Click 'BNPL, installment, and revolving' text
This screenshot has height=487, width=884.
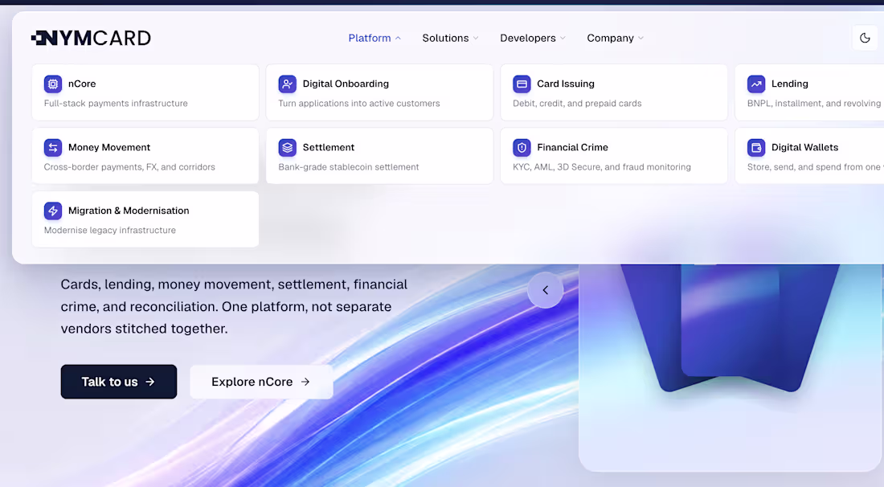[814, 103]
